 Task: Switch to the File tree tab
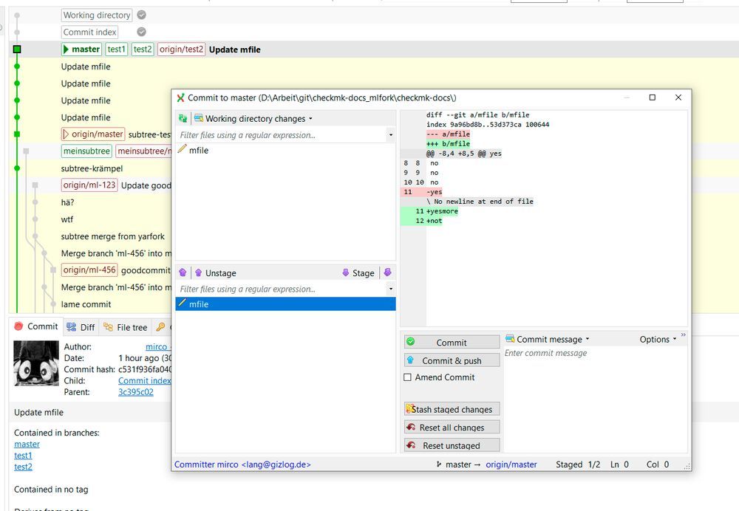tap(125, 327)
